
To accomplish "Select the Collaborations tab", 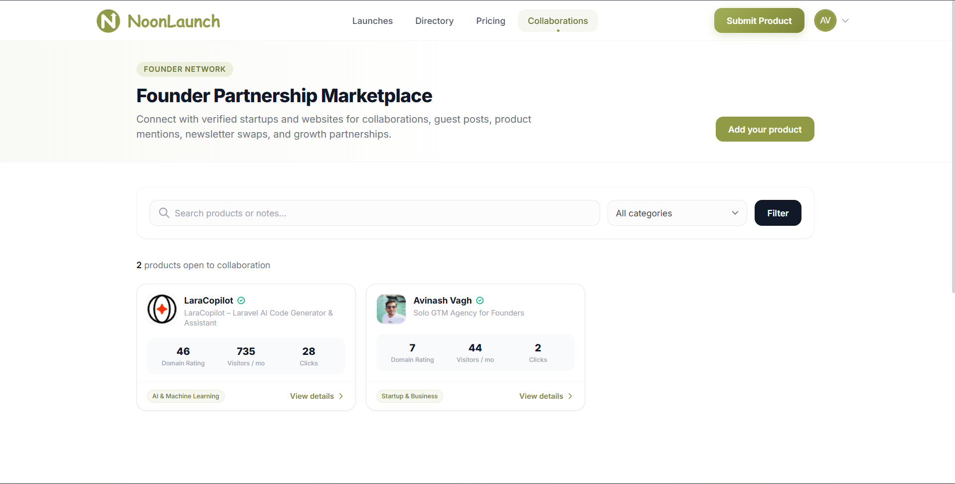I will click(x=558, y=21).
